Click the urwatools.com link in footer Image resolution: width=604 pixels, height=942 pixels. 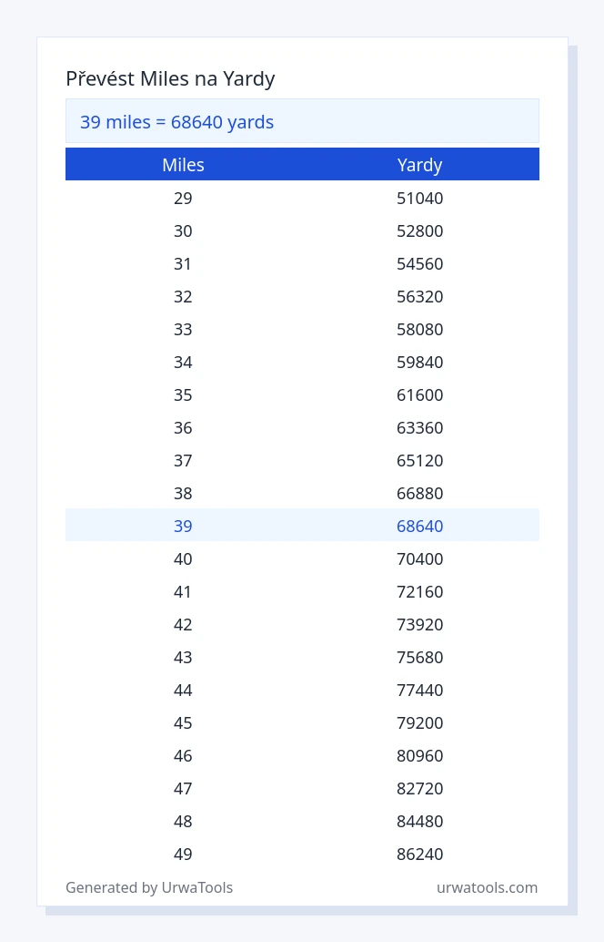(487, 887)
